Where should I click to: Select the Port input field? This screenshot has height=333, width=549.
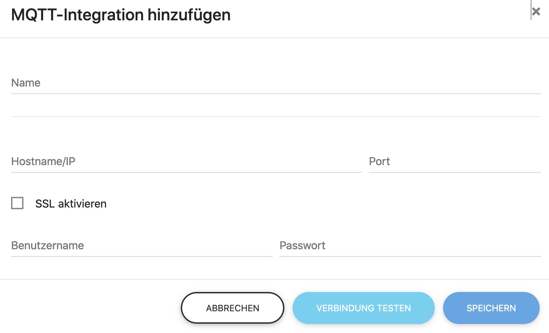click(455, 162)
